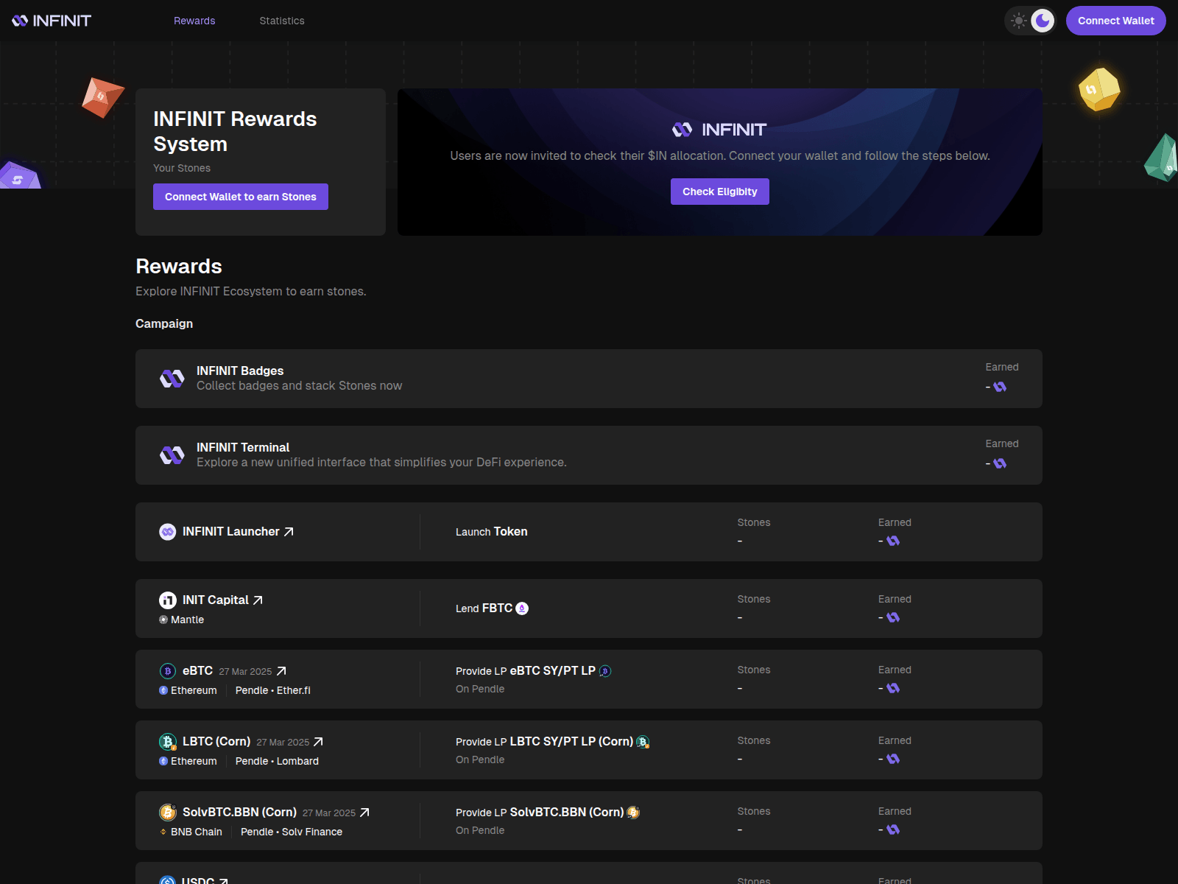This screenshot has width=1178, height=884.
Task: Click the INFINIT Launcher circular logo icon
Action: point(167,531)
